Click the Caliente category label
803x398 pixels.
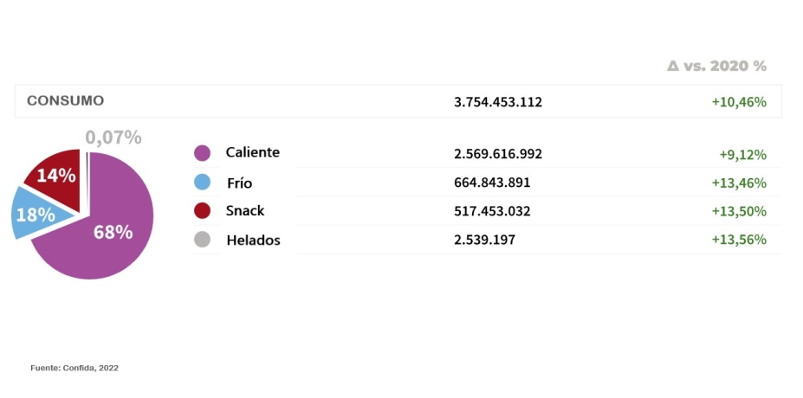point(252,152)
